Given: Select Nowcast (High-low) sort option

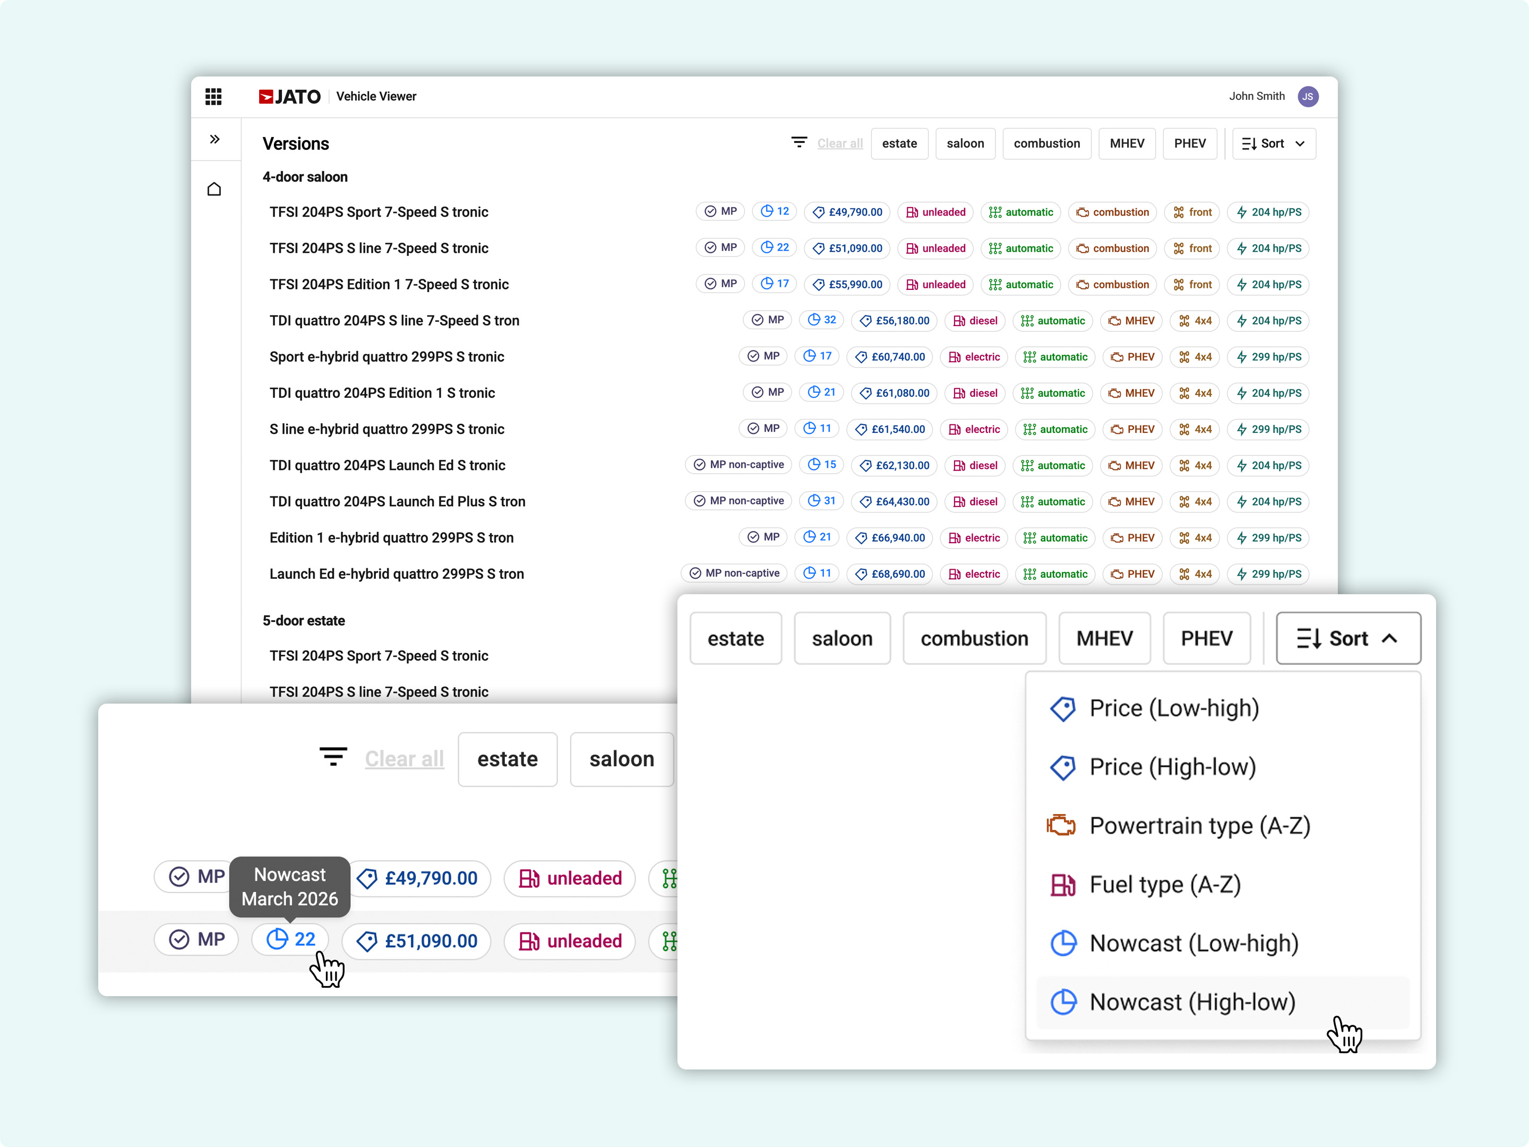Looking at the screenshot, I should [1192, 1002].
